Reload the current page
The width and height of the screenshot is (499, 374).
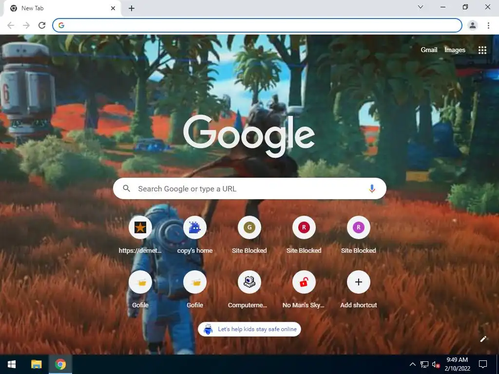[x=42, y=25]
